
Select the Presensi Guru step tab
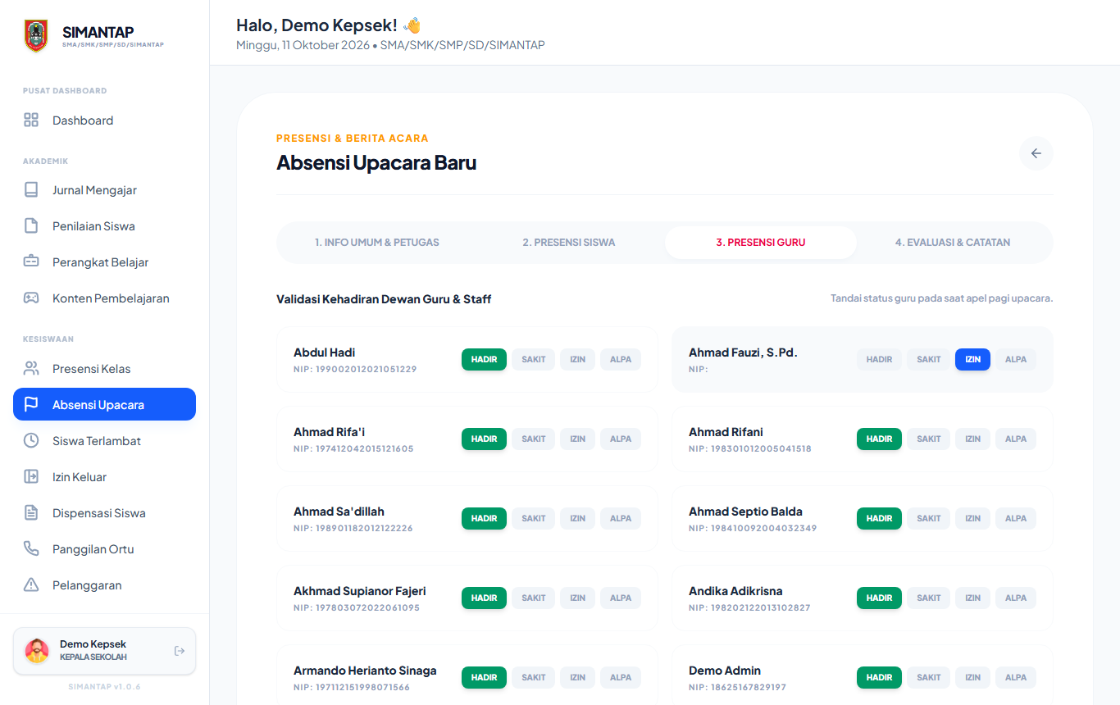point(761,243)
